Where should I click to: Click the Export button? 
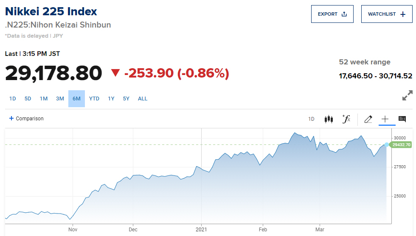click(x=332, y=14)
